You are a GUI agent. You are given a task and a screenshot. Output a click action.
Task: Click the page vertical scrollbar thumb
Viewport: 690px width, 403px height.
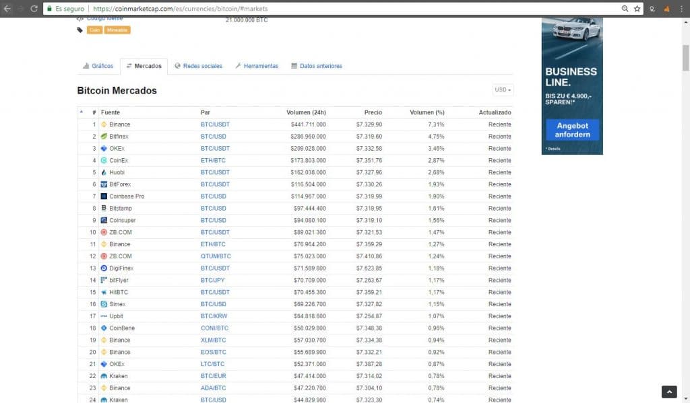(685, 58)
